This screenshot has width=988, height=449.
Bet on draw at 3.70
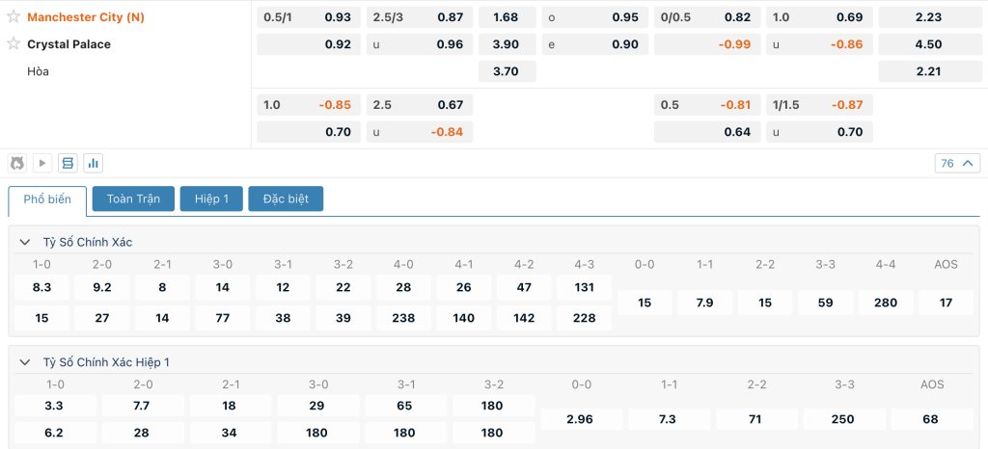coord(508,71)
